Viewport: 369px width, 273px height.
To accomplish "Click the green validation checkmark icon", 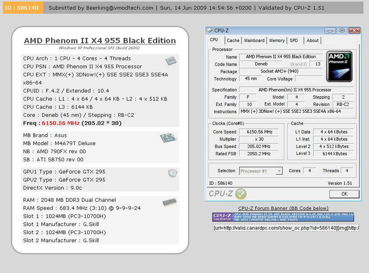I will click(x=240, y=194).
